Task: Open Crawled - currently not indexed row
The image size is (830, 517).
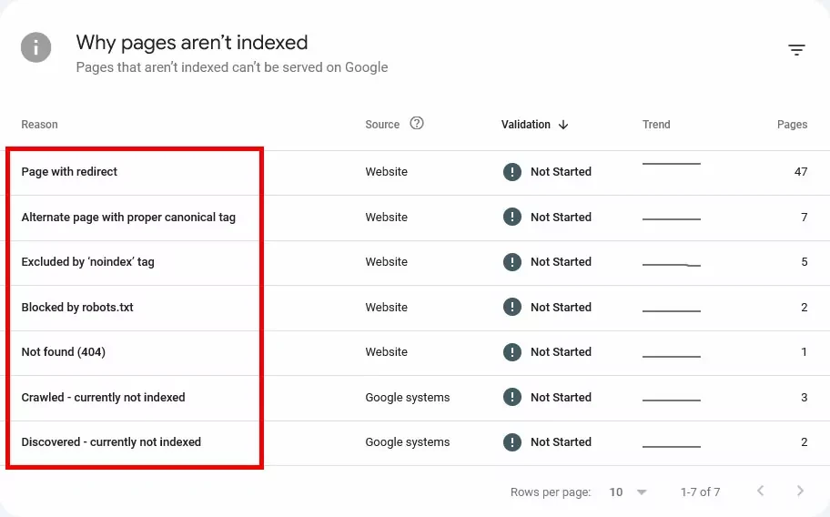Action: point(103,398)
